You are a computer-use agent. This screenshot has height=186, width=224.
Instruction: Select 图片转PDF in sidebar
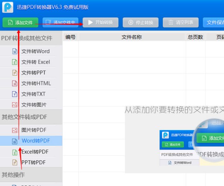[x=31, y=130]
